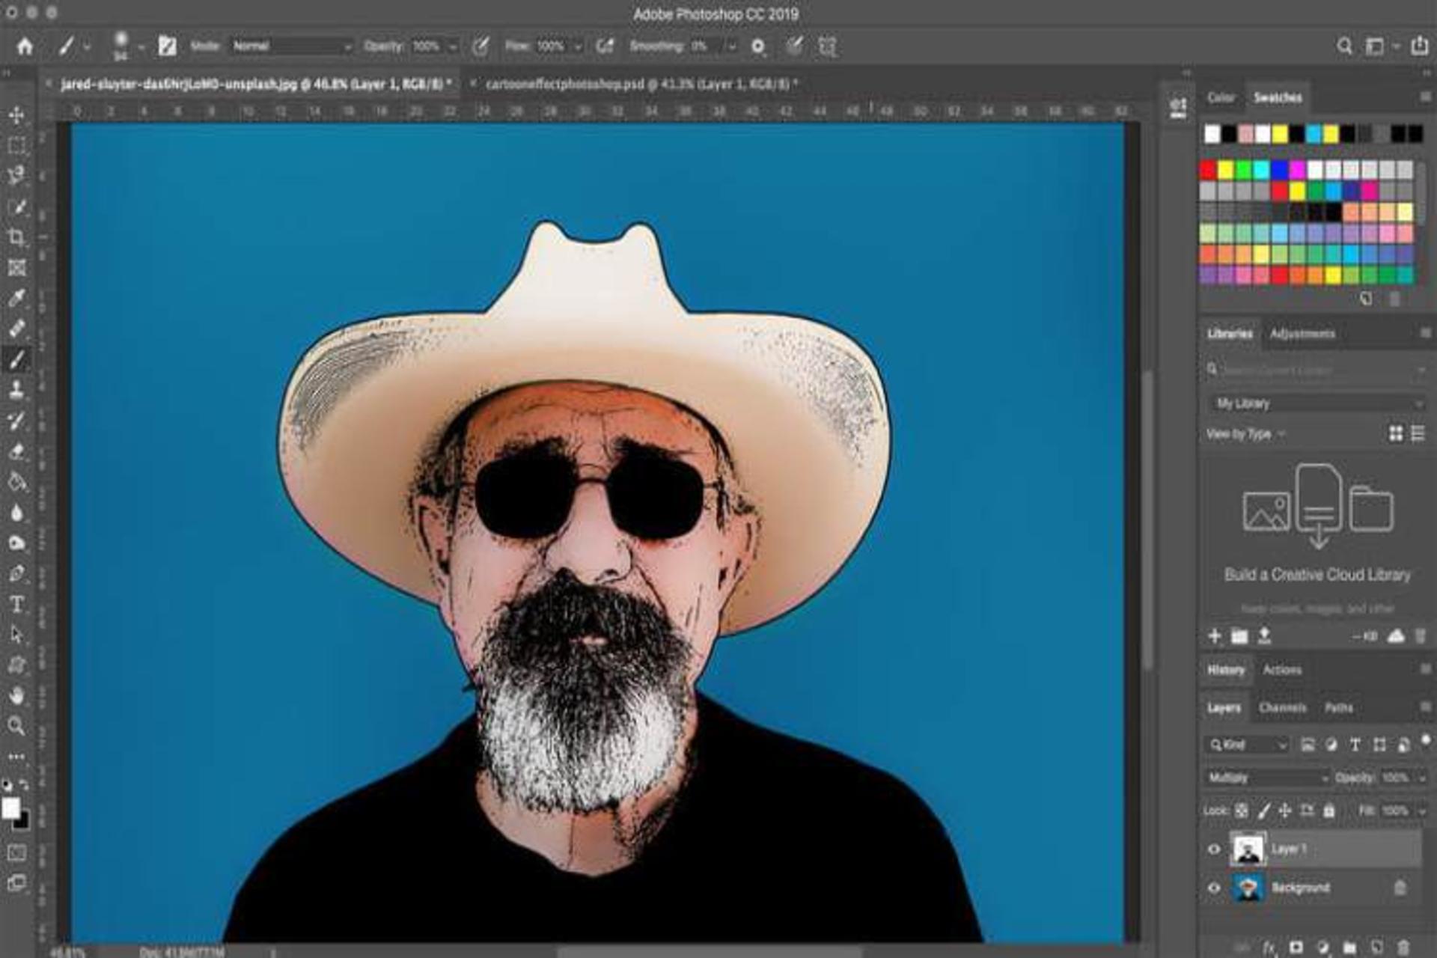
Task: Select the Dodge tool
Action: 16,543
